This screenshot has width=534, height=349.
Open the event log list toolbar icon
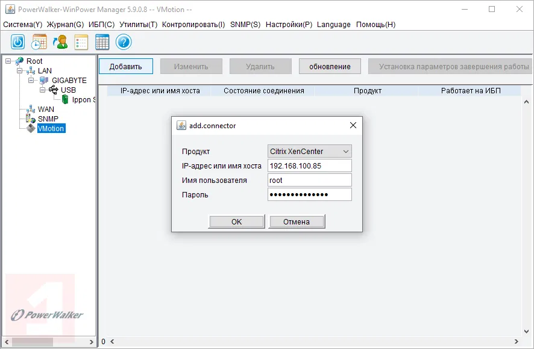click(x=81, y=42)
